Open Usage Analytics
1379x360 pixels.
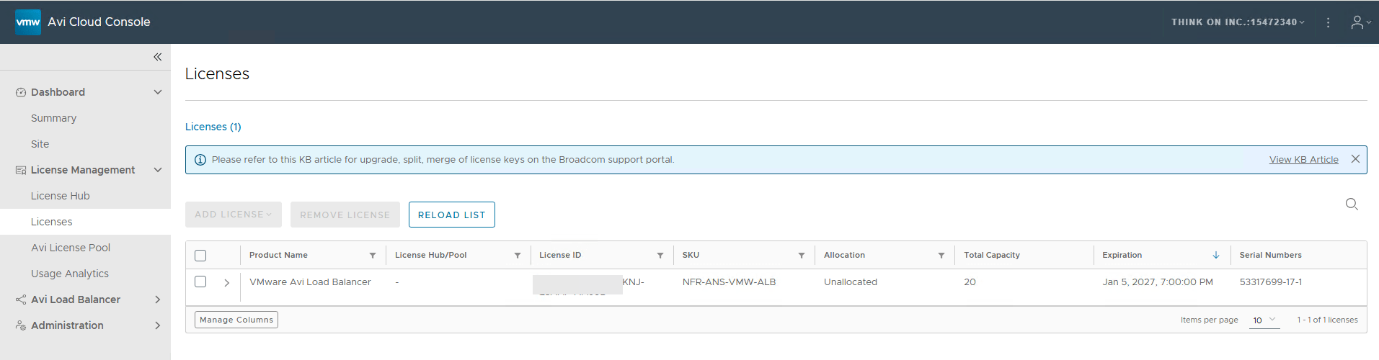click(x=70, y=274)
